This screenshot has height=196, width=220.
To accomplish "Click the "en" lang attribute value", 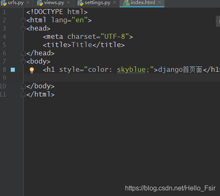I will pyautogui.click(x=80, y=20).
